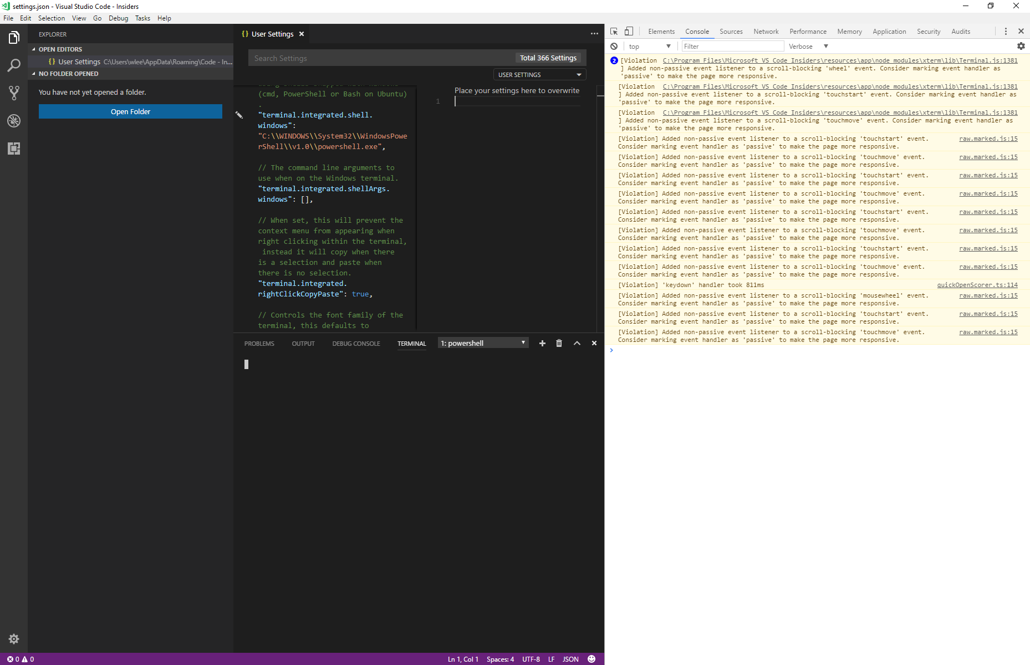
Task: Send feedback via the smiley status bar icon
Action: [x=591, y=659]
